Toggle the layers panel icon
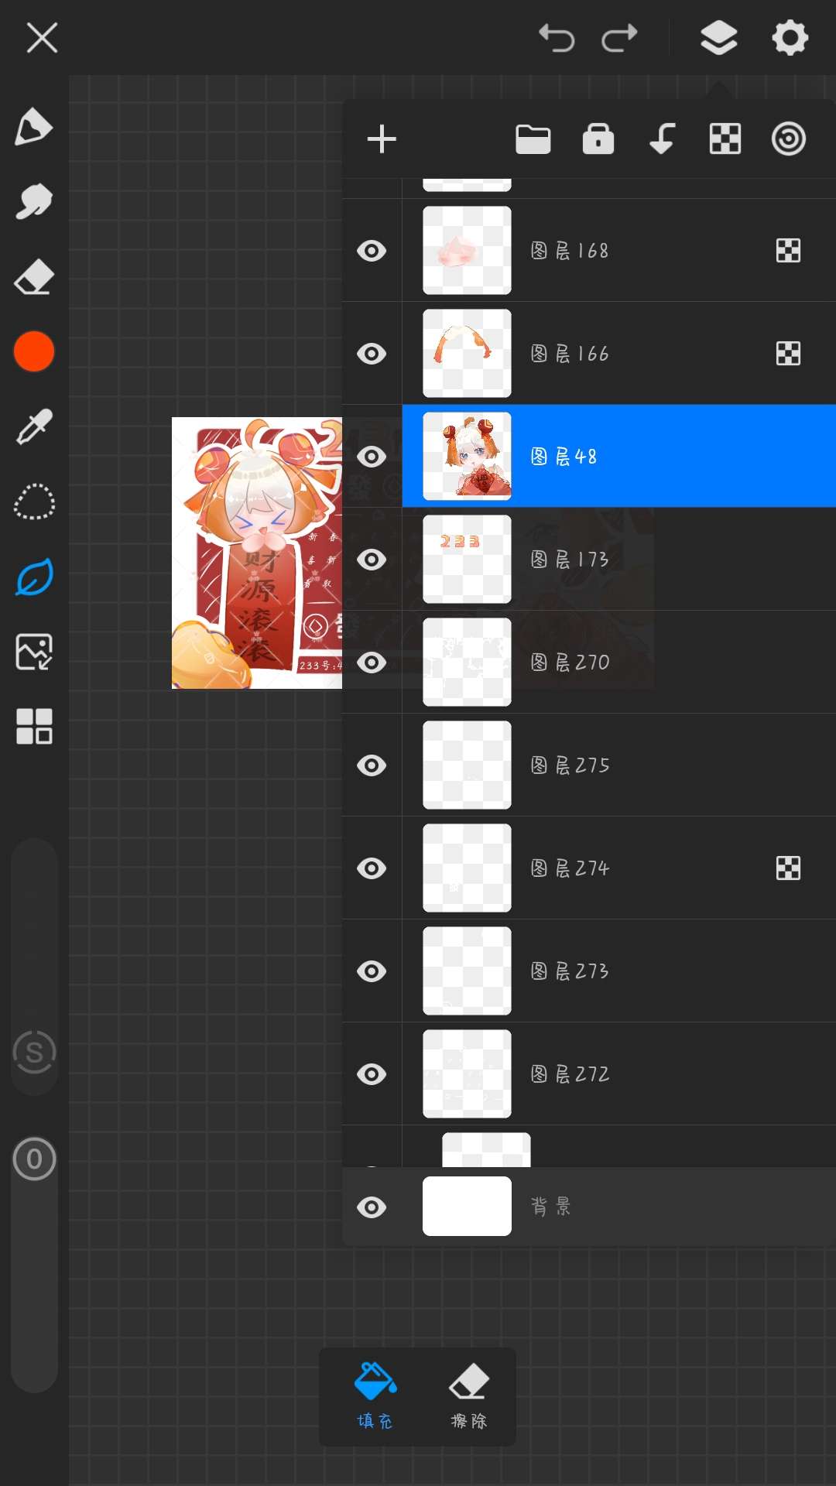 pyautogui.click(x=718, y=37)
